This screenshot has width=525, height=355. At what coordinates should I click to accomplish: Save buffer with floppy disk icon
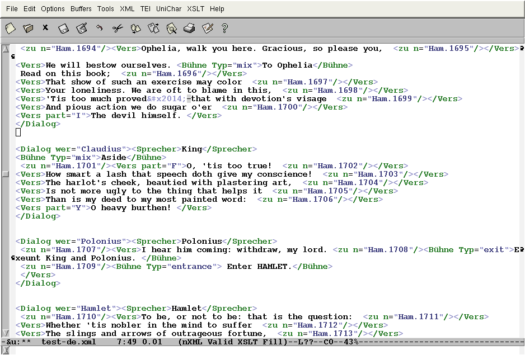tap(63, 27)
